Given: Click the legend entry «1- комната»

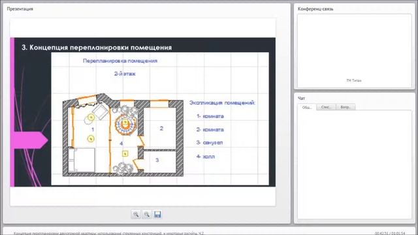Looking at the screenshot, I should tap(210, 116).
